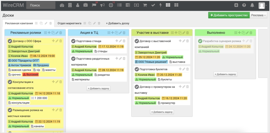Open the checkmark tasks icon in the top bar

click(x=153, y=5)
